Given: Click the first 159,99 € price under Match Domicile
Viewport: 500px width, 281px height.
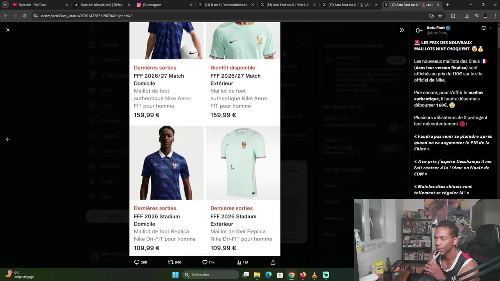Looking at the screenshot, I should tap(146, 115).
